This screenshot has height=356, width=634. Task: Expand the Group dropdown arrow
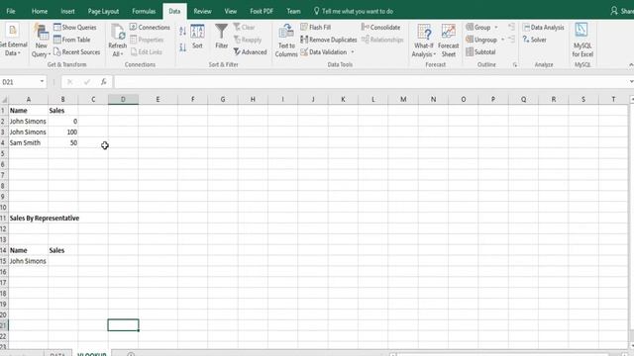point(496,28)
